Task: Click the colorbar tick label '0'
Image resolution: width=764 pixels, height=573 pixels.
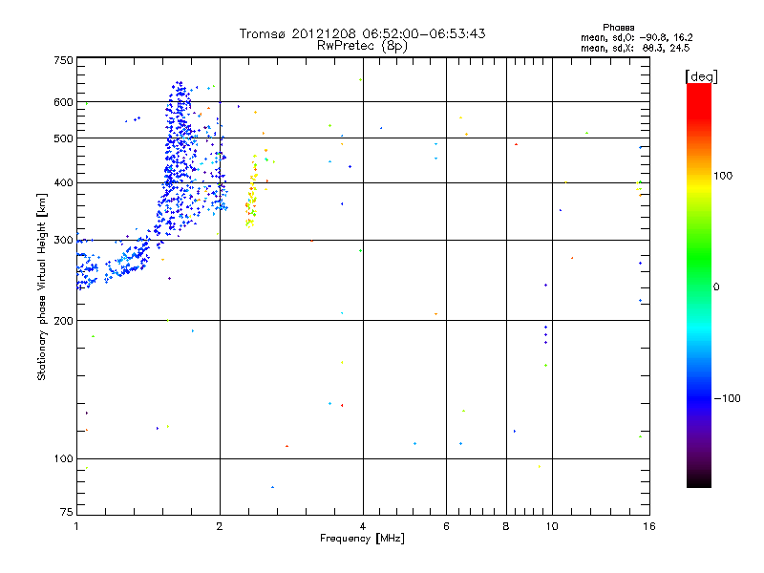Action: point(716,287)
